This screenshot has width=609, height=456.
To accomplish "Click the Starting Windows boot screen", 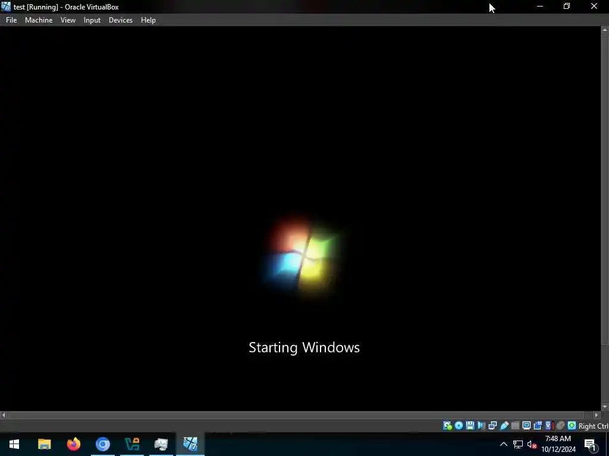I will [x=300, y=218].
